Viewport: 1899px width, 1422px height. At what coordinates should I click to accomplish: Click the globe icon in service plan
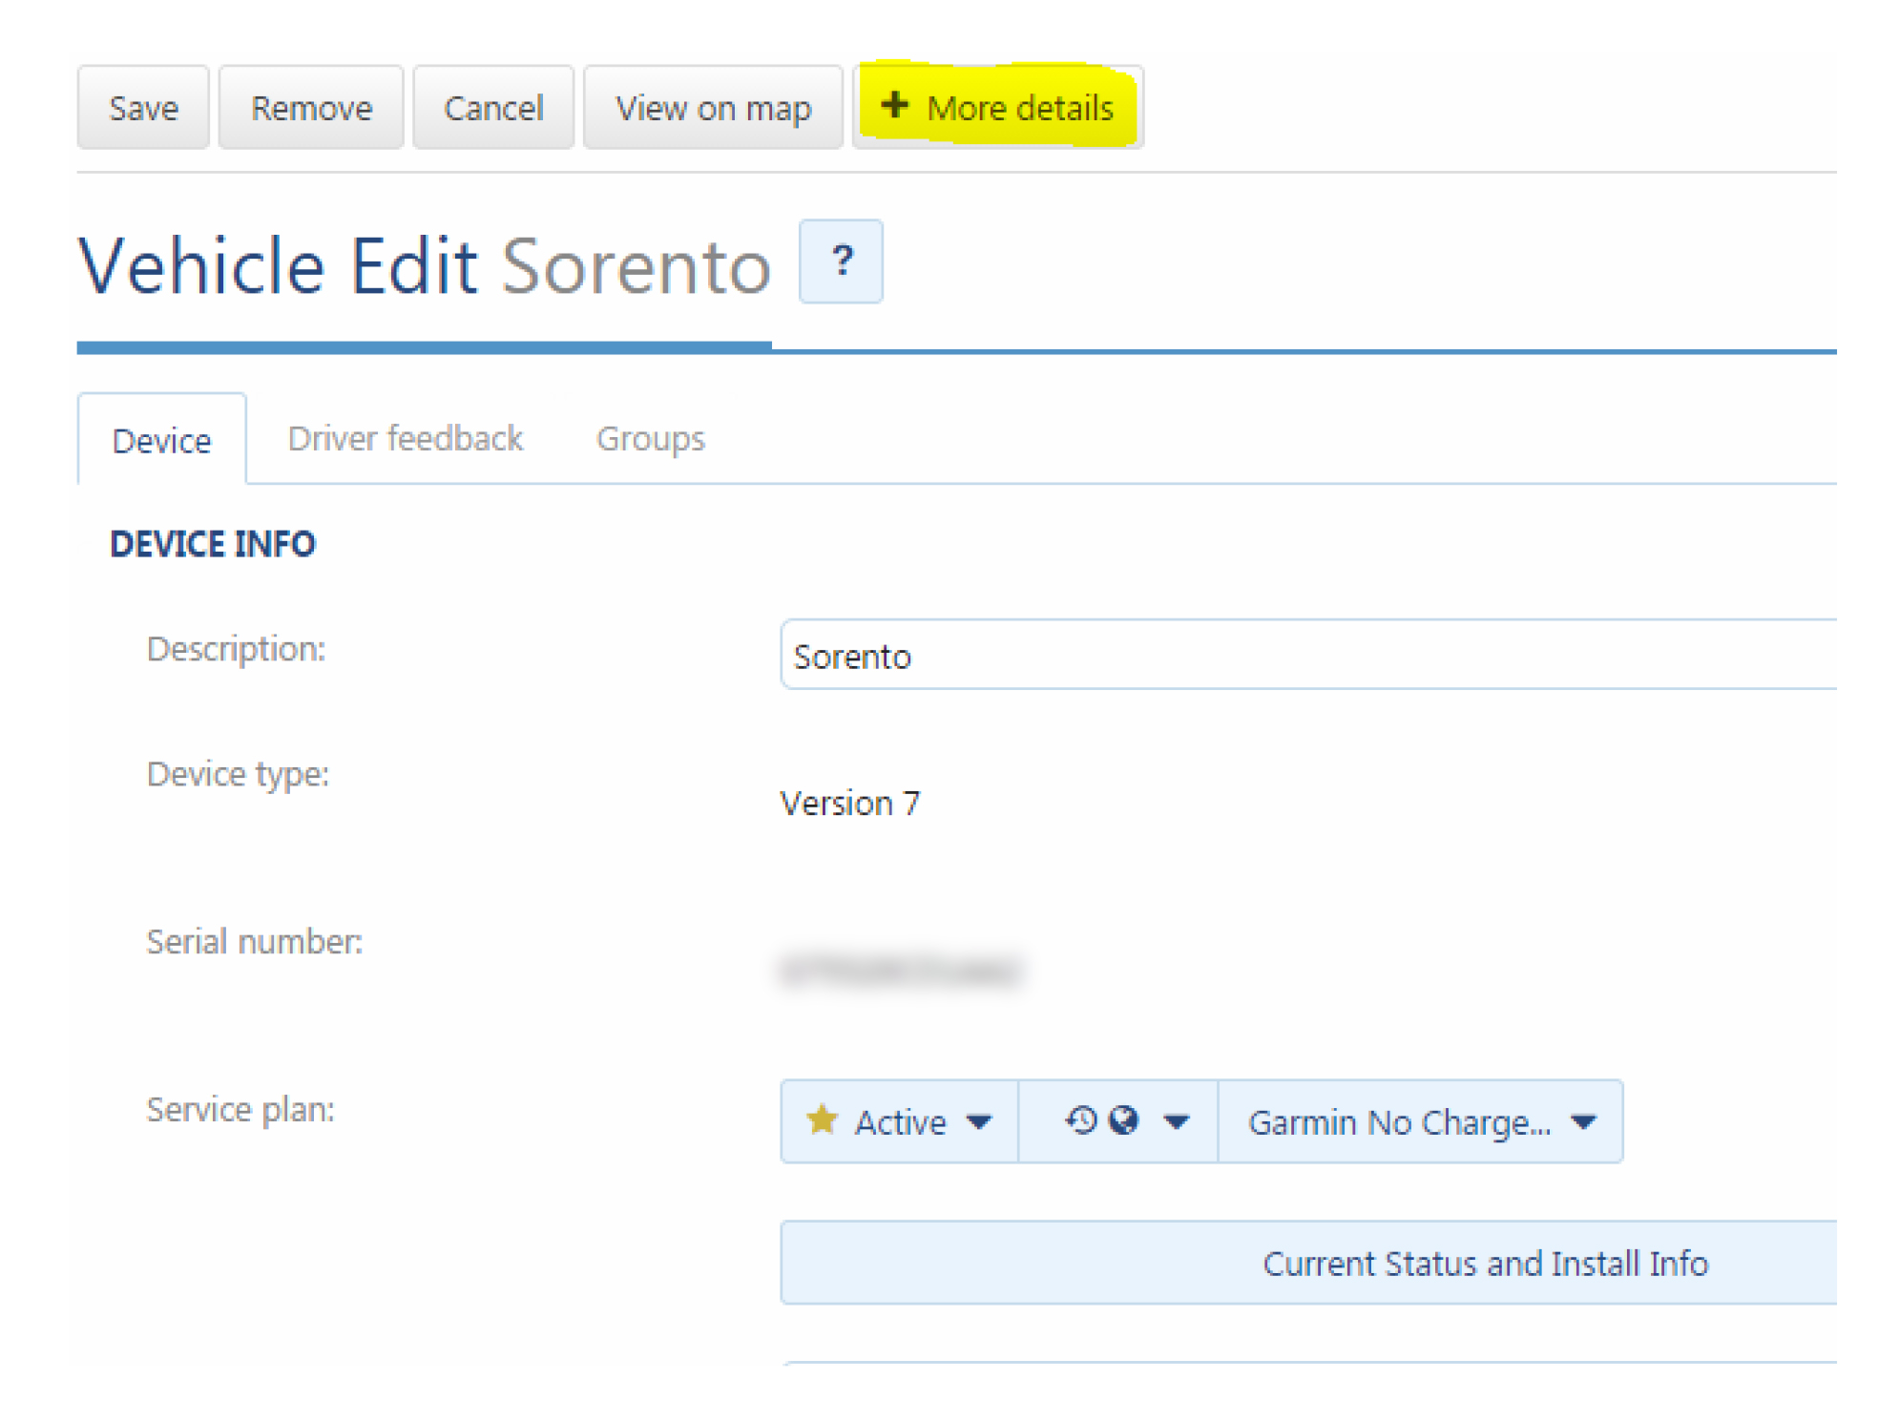point(1123,1119)
